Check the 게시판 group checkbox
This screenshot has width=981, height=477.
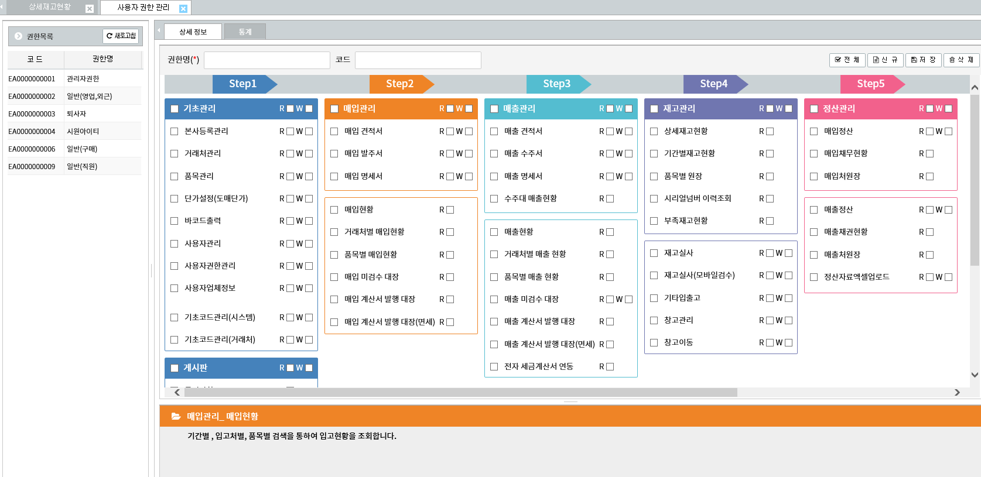175,368
